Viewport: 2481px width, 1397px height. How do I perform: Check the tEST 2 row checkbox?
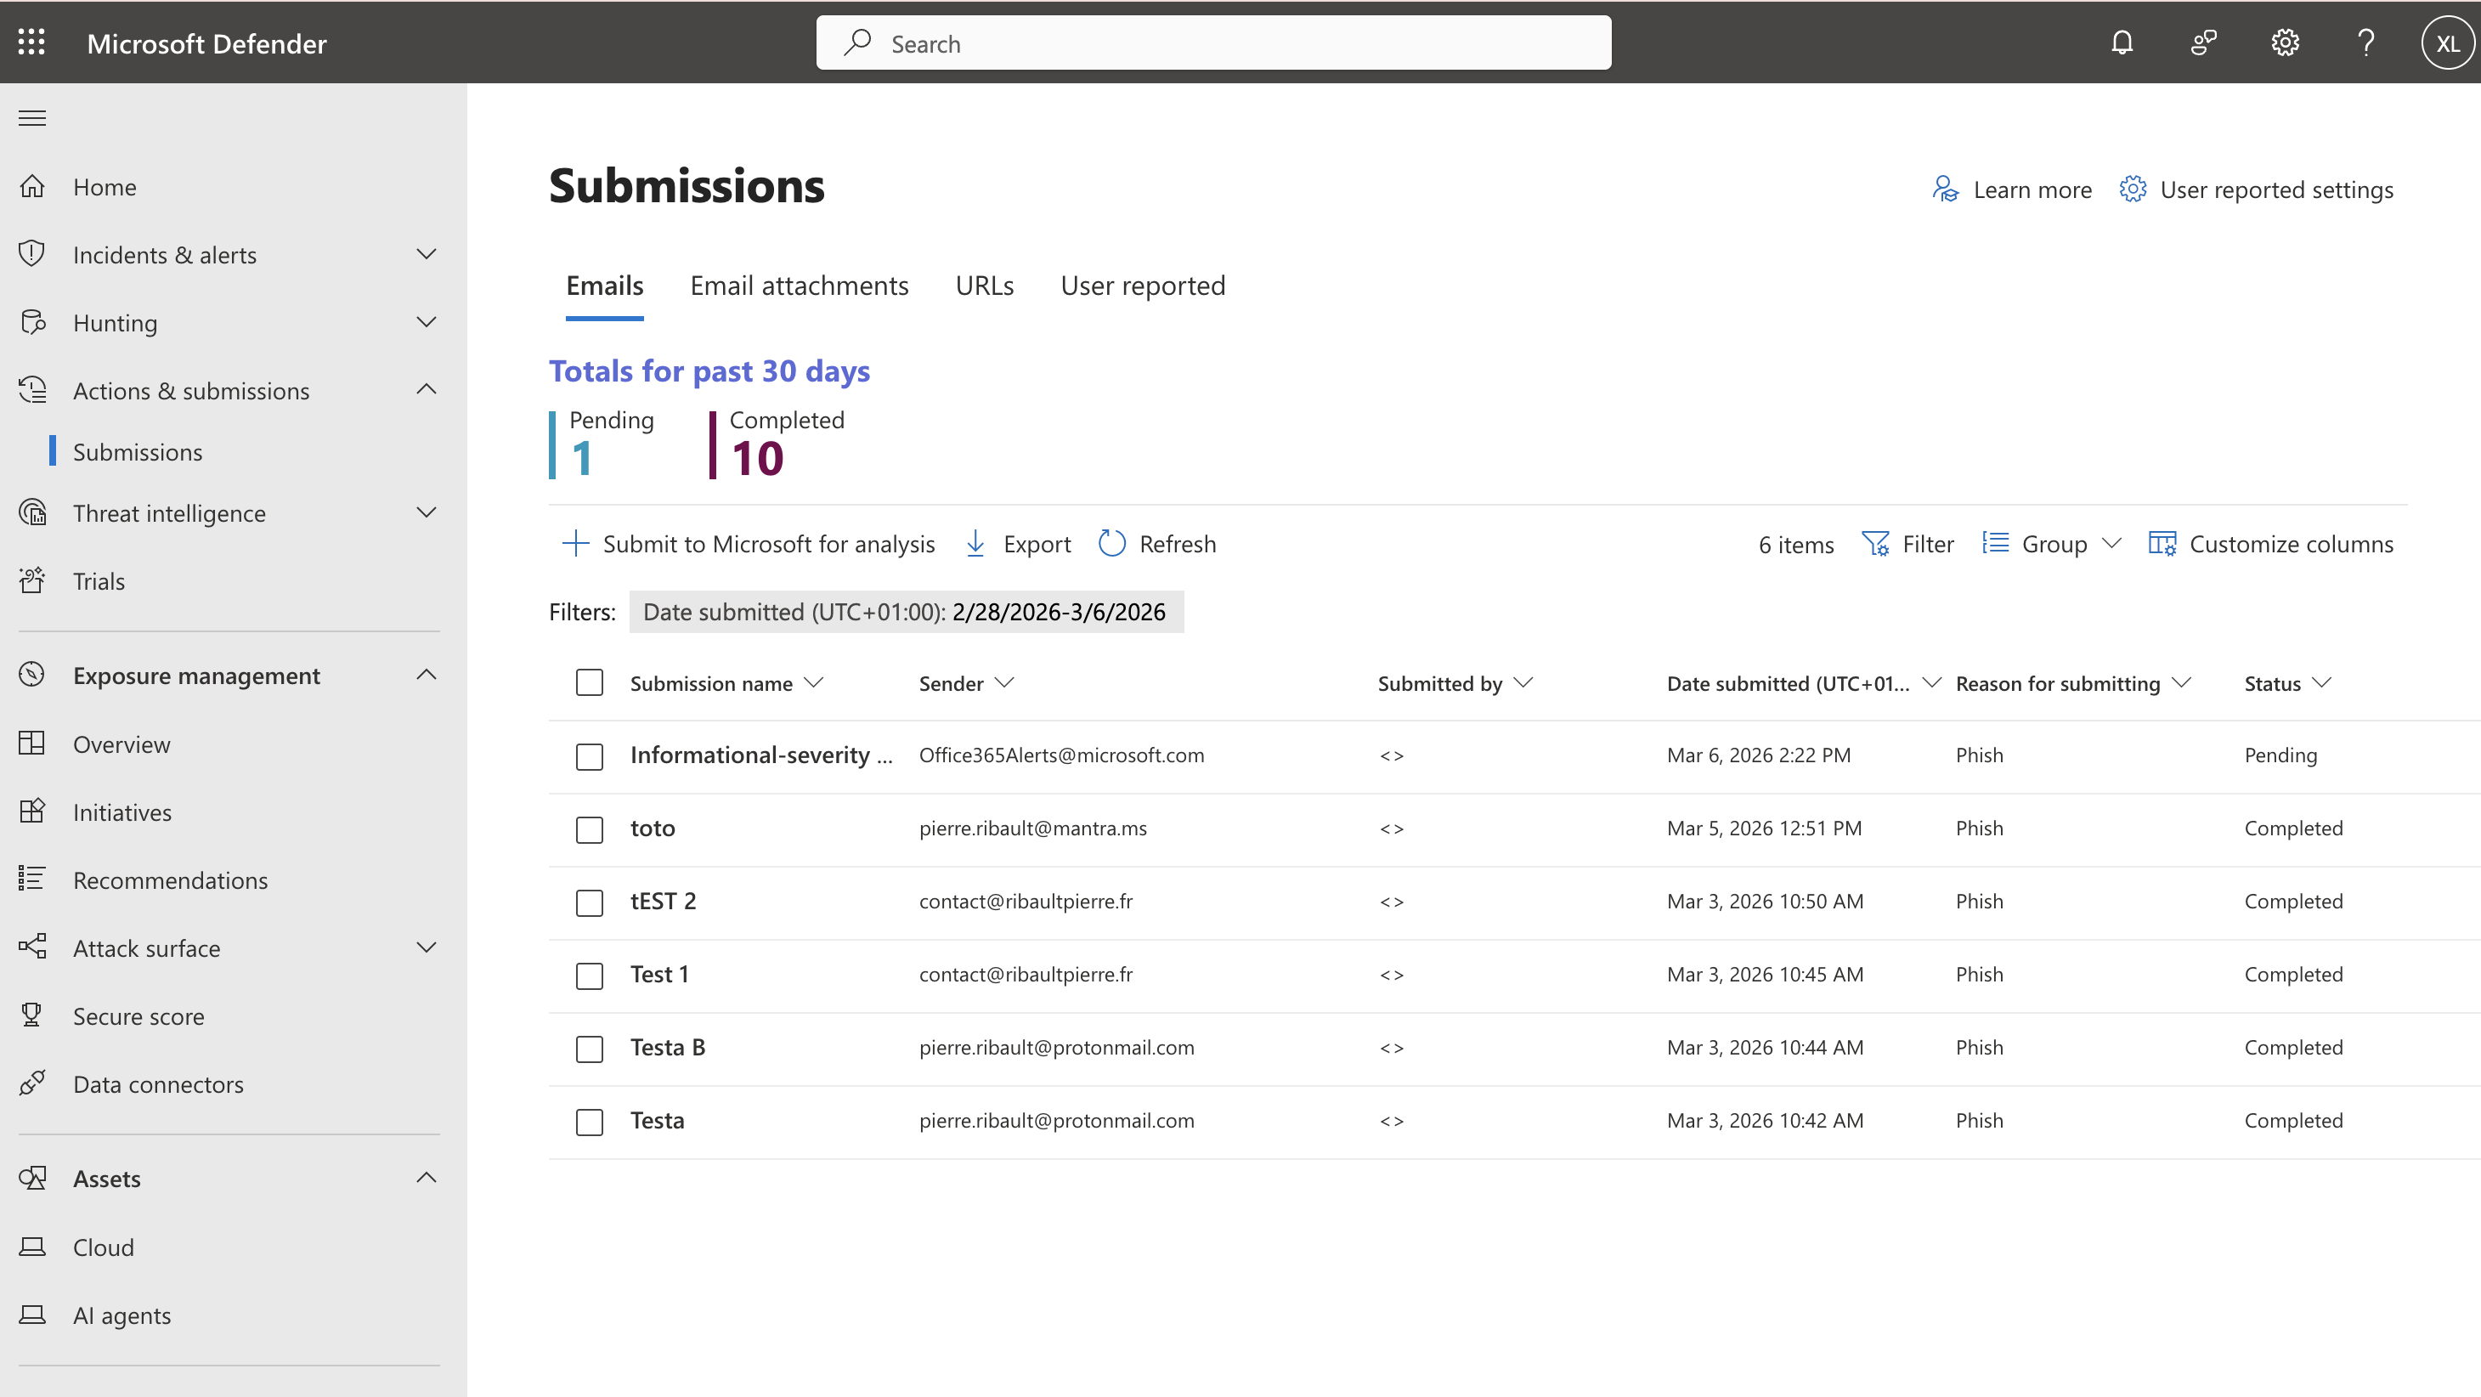pyautogui.click(x=590, y=902)
